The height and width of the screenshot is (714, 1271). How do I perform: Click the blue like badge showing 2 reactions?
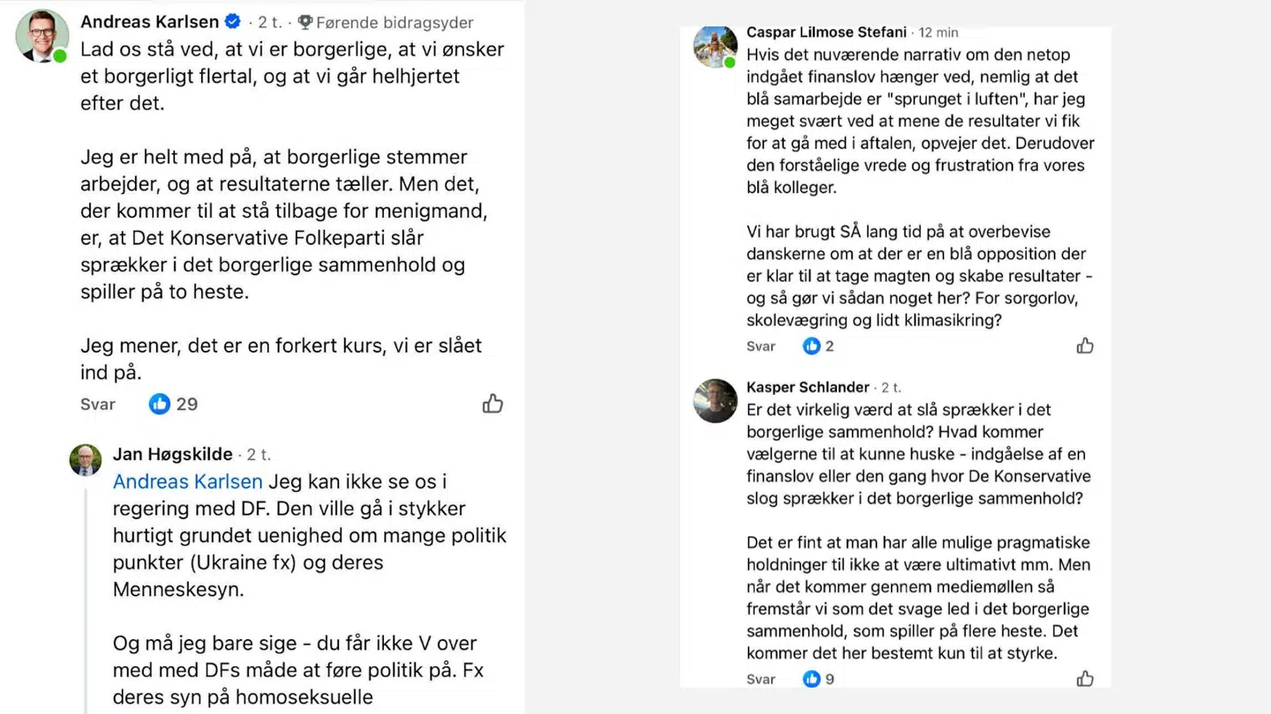[x=811, y=346]
